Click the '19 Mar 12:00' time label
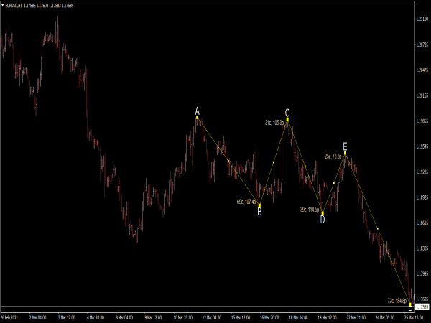431x323 pixels. 327,318
